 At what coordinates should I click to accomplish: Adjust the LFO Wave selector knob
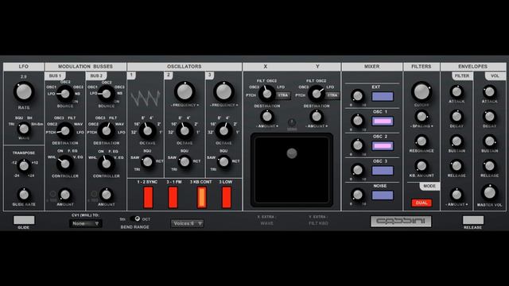pos(24,129)
